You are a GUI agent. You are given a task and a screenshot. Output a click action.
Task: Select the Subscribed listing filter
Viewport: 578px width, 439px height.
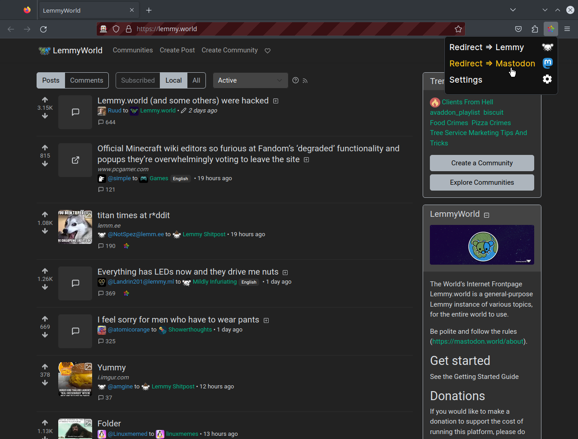point(138,80)
